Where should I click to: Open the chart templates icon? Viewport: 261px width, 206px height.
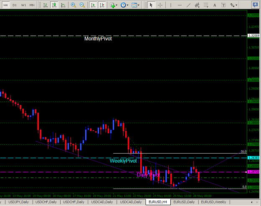(134, 5)
